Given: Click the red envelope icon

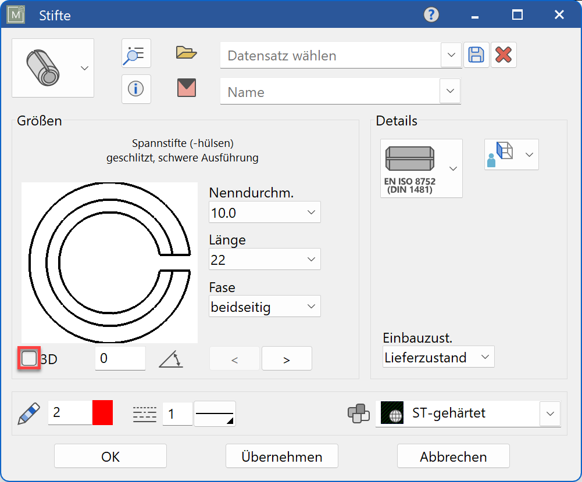Looking at the screenshot, I should [x=186, y=89].
